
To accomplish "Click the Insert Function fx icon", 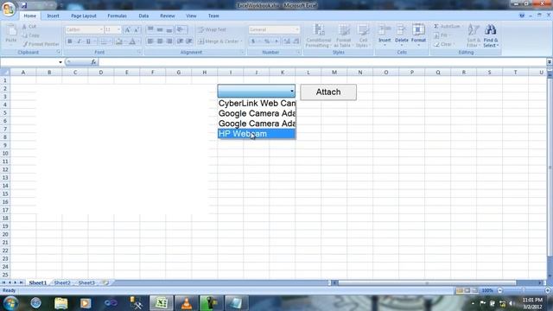I will 93,62.
